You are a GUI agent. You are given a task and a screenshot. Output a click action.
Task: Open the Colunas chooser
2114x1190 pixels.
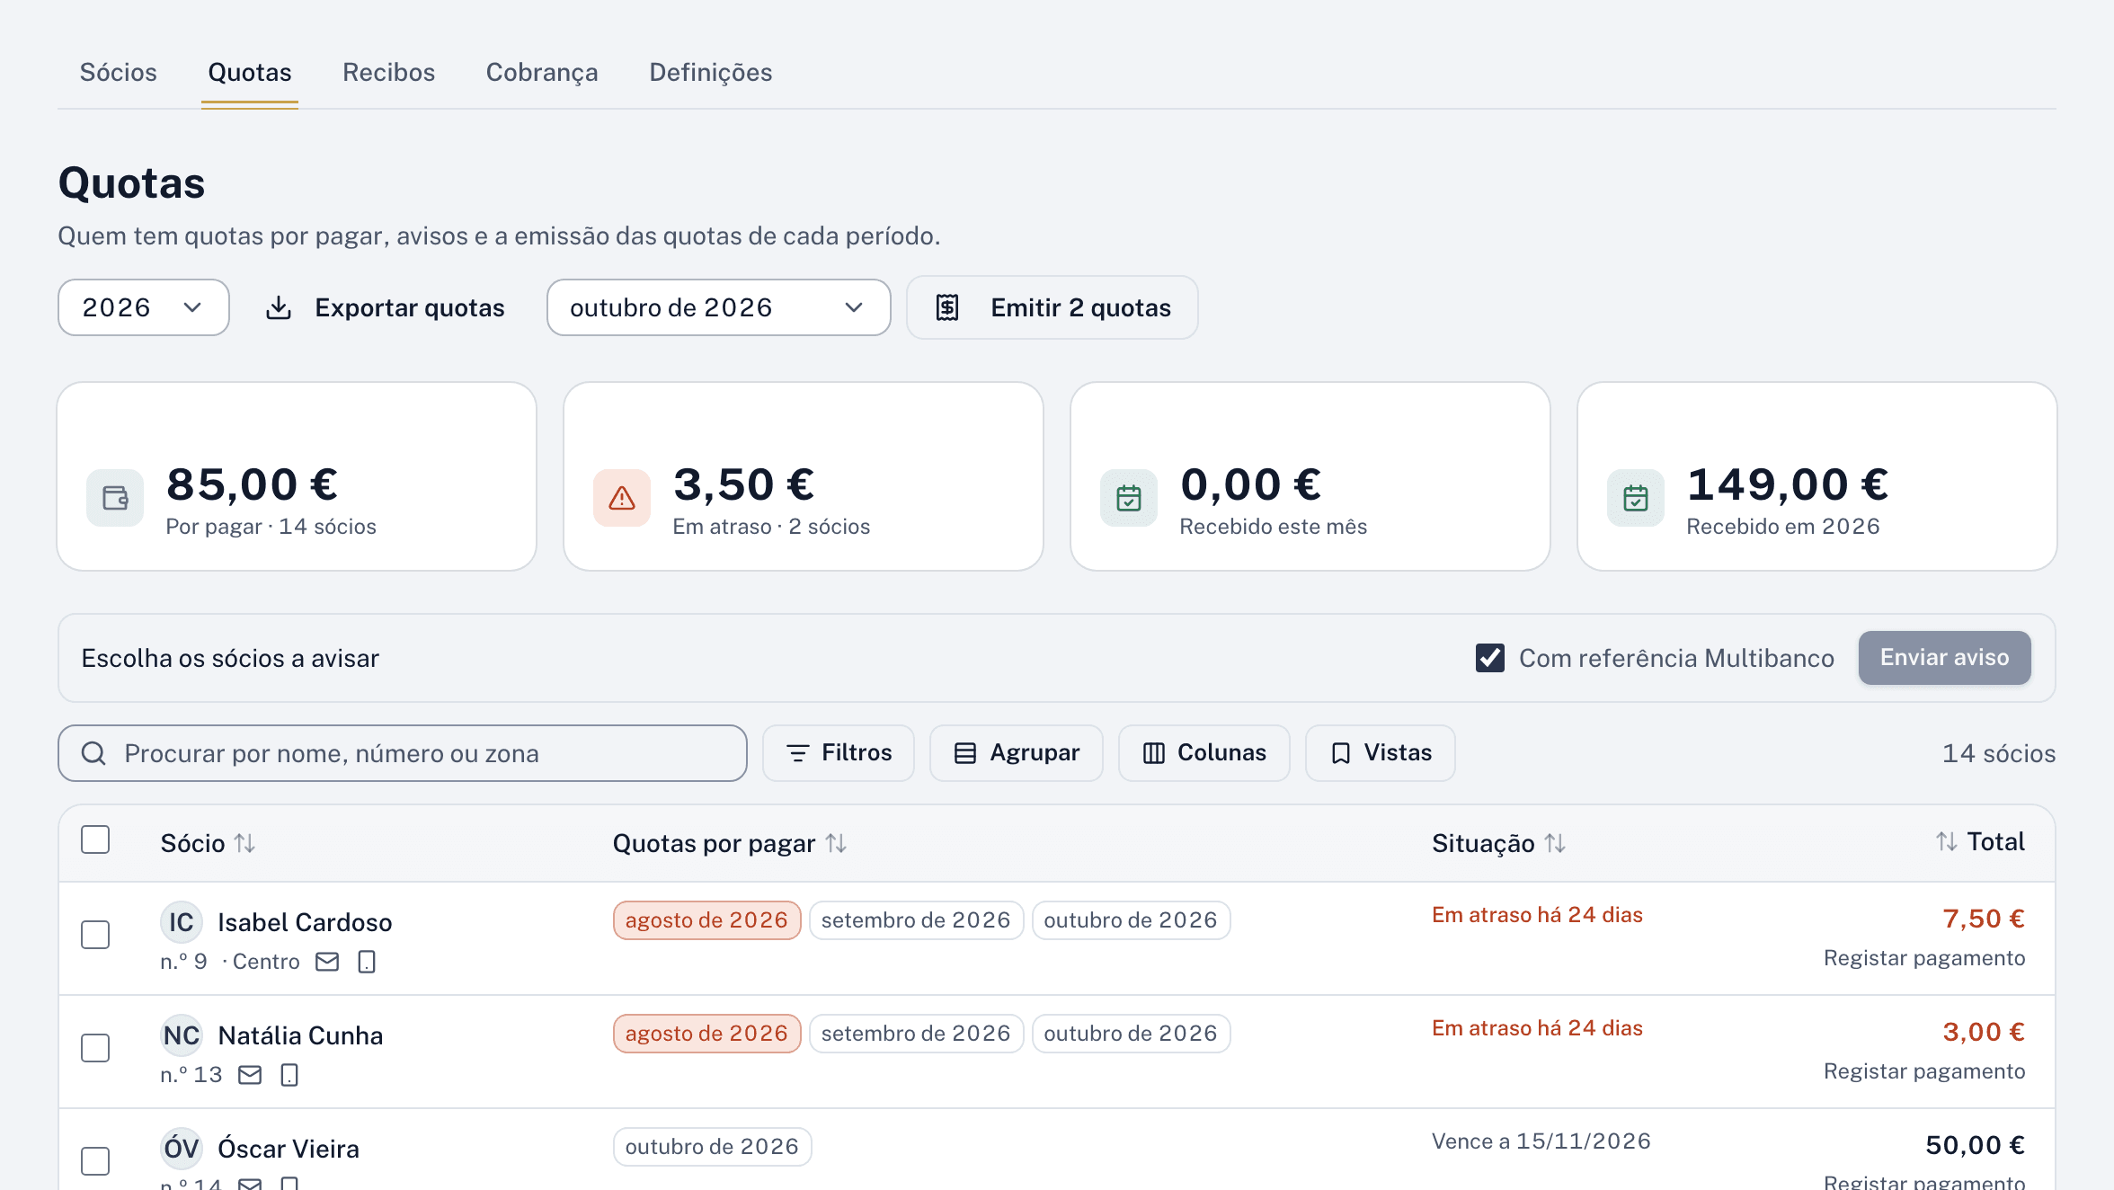click(1204, 753)
